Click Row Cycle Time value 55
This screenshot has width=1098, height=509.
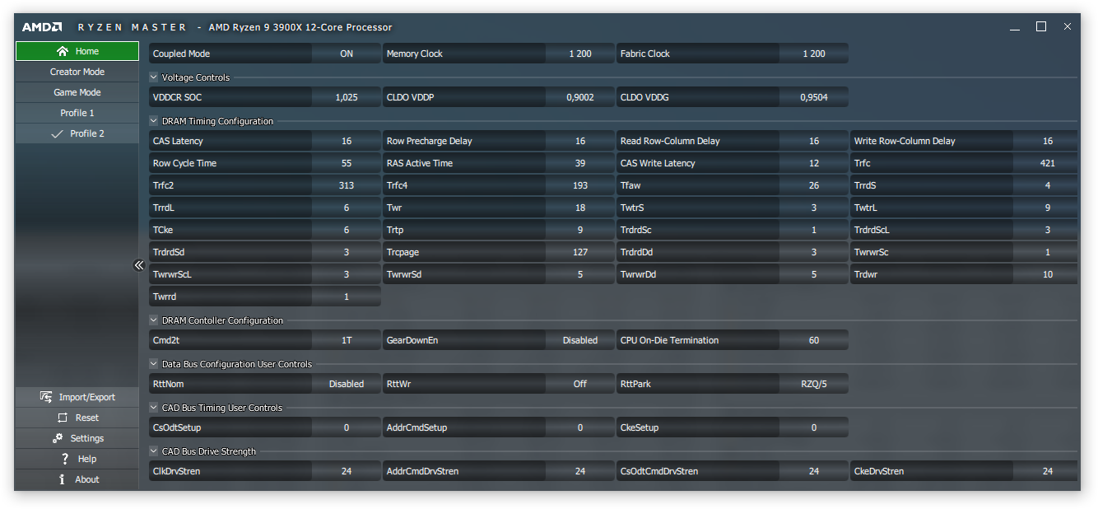coord(347,163)
